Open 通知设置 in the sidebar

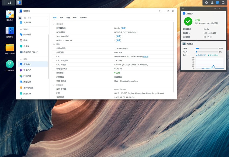33,82
